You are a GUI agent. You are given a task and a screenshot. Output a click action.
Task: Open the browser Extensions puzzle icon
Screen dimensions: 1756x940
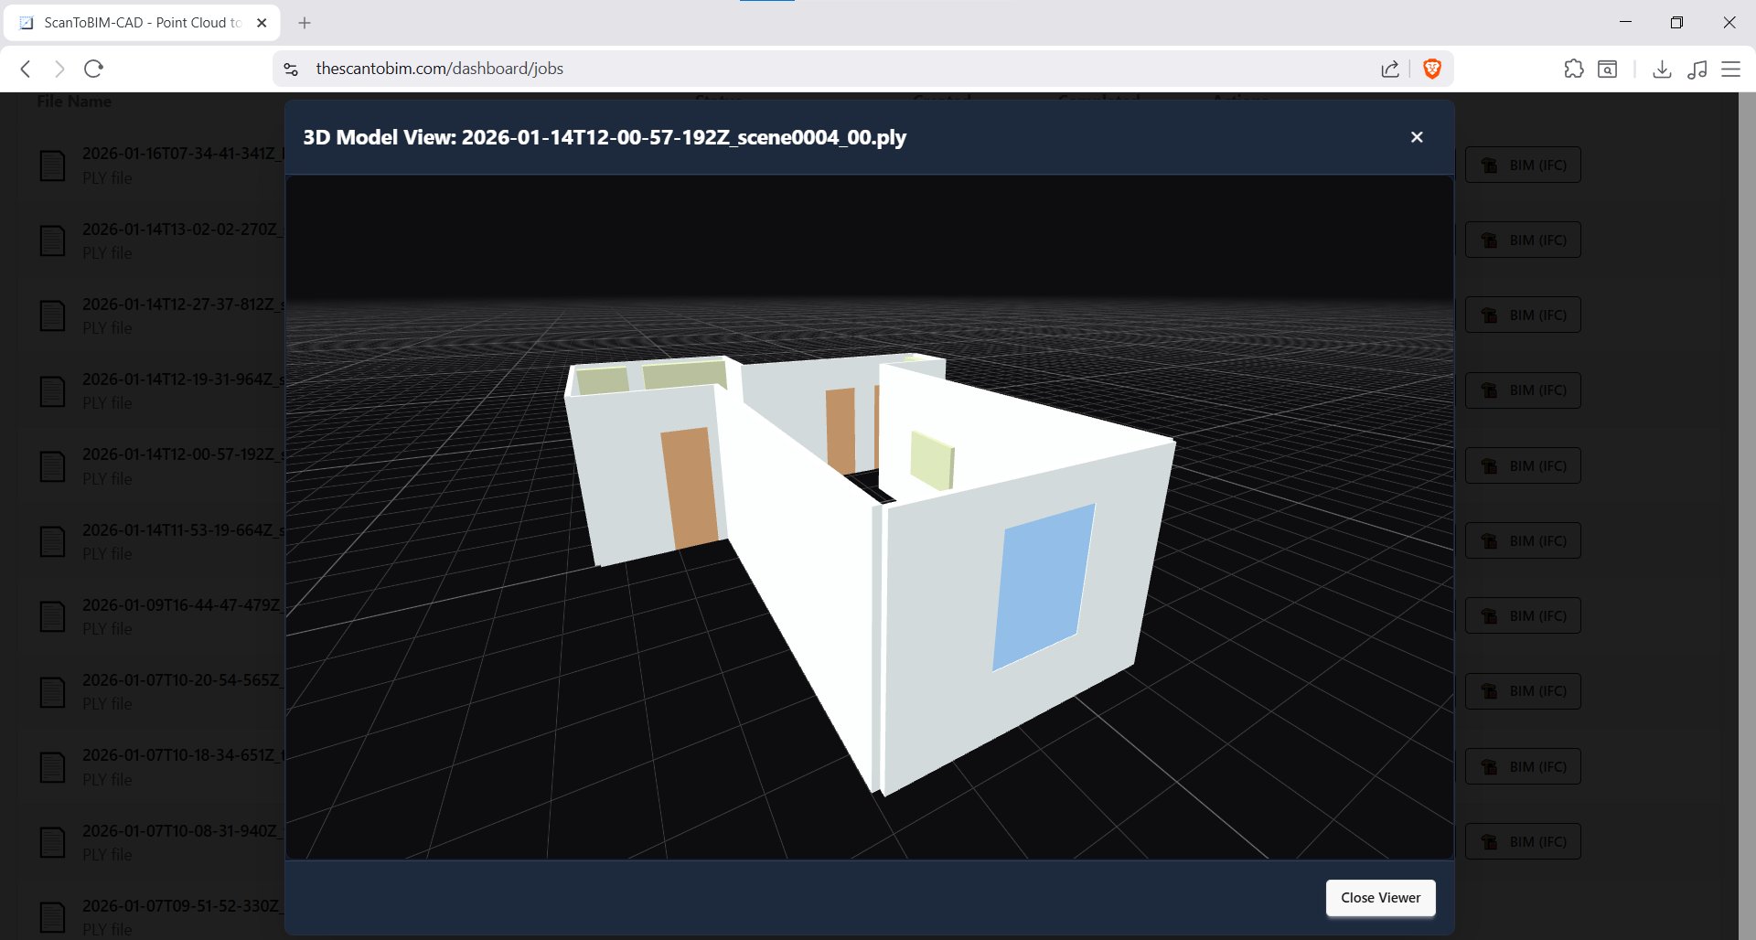point(1575,69)
